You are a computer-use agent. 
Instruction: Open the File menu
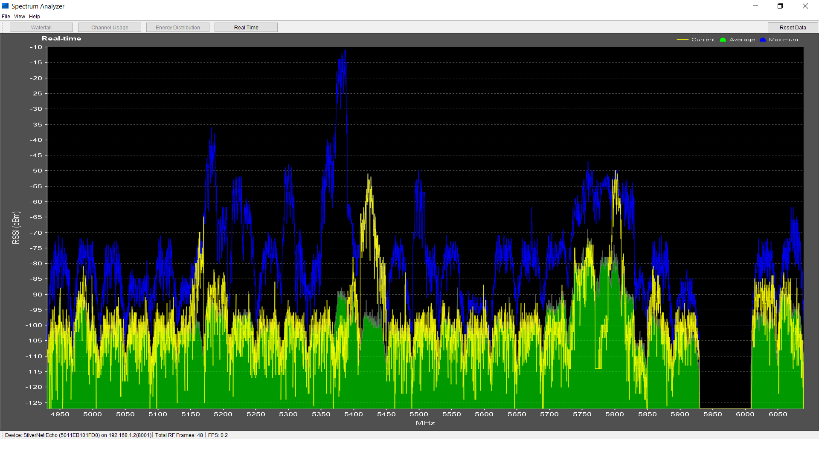click(6, 17)
